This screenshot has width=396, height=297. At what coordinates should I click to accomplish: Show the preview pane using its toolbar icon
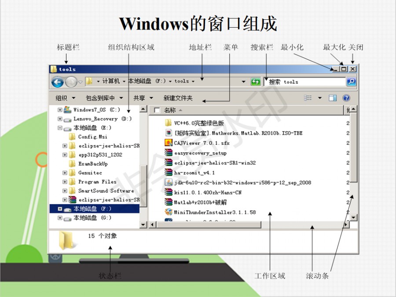333,98
